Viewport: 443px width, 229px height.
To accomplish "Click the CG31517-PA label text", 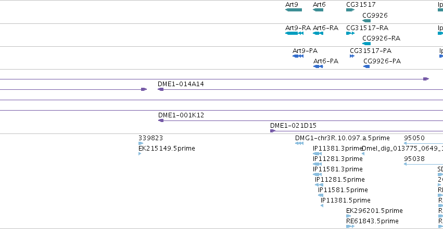I will coord(371,51).
